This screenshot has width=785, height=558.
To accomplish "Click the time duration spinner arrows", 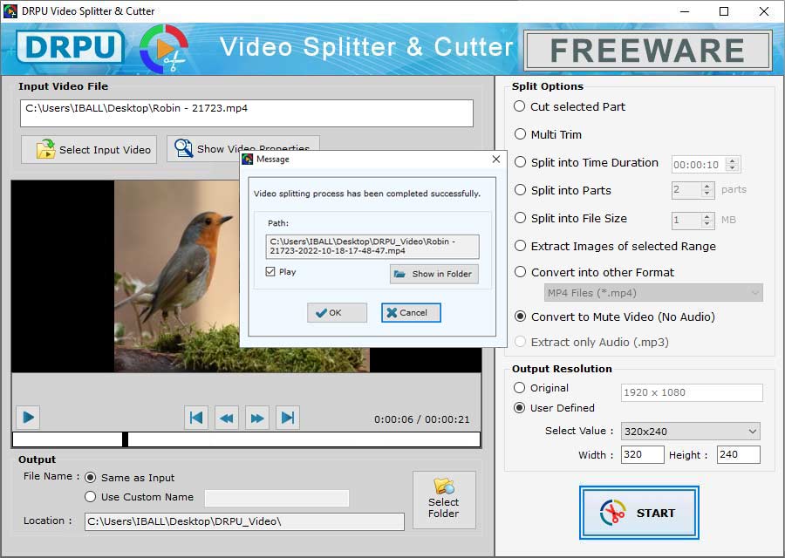I will [733, 164].
